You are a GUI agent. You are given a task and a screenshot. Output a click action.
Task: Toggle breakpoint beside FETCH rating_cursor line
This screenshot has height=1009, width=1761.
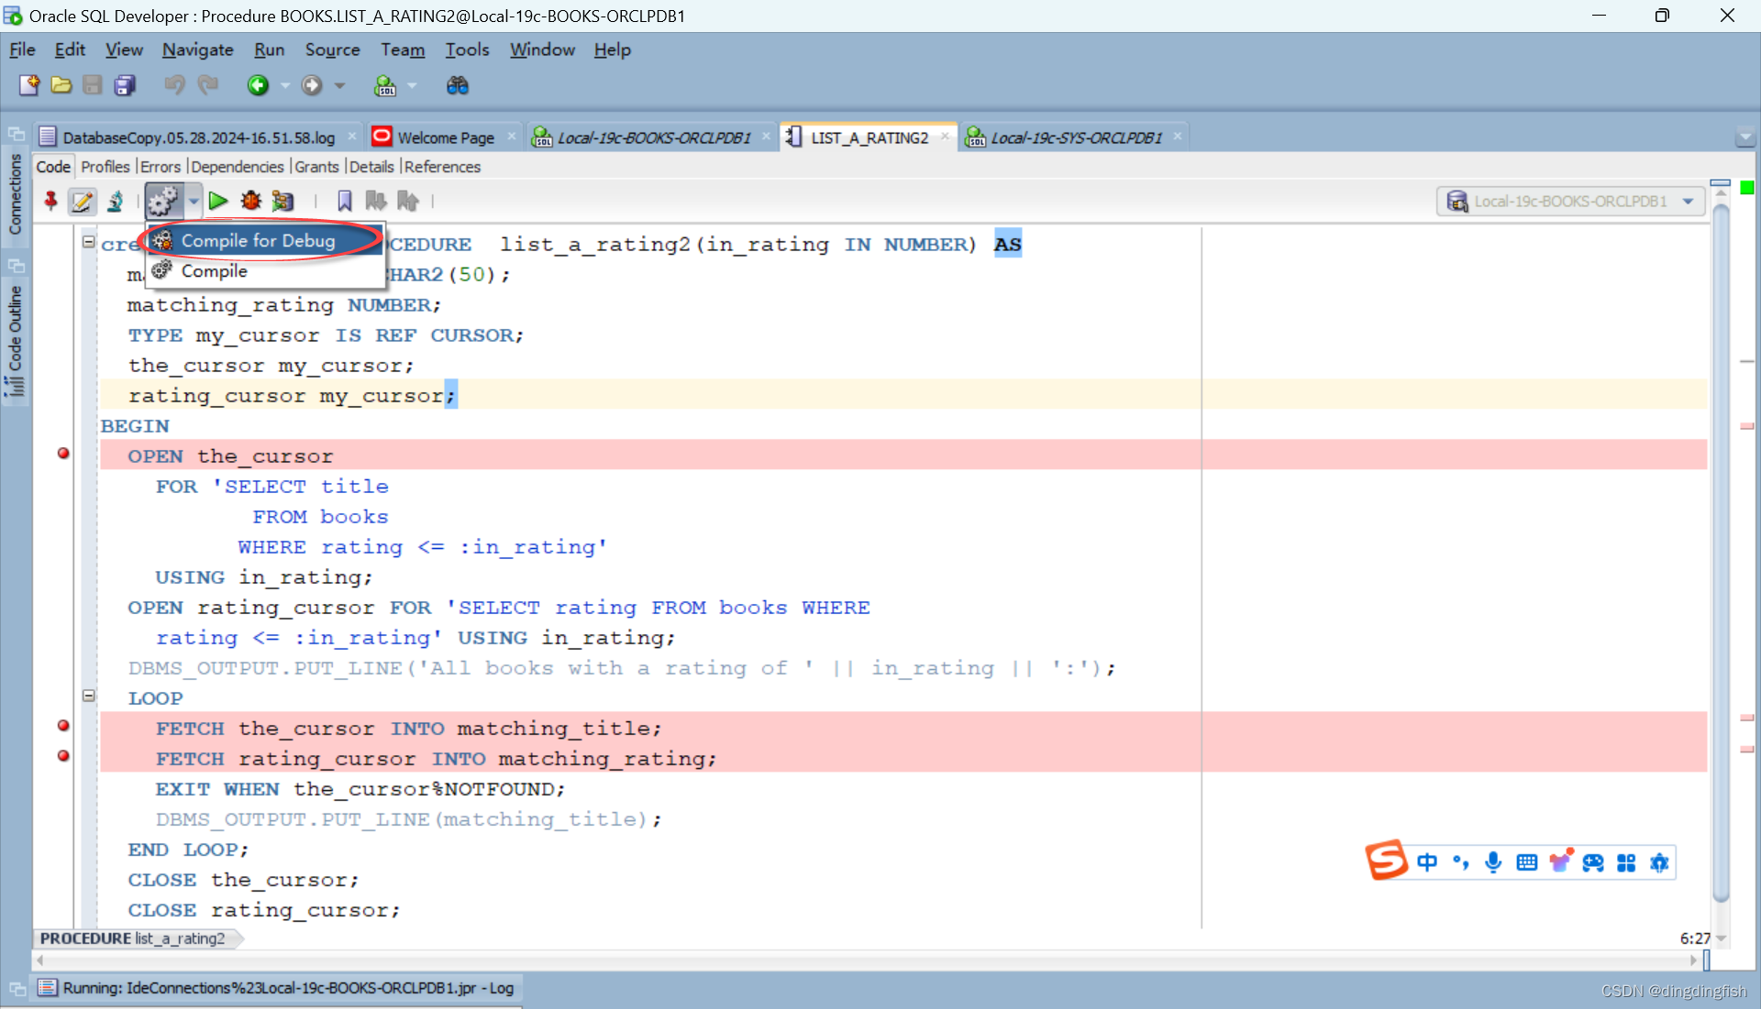pos(62,756)
